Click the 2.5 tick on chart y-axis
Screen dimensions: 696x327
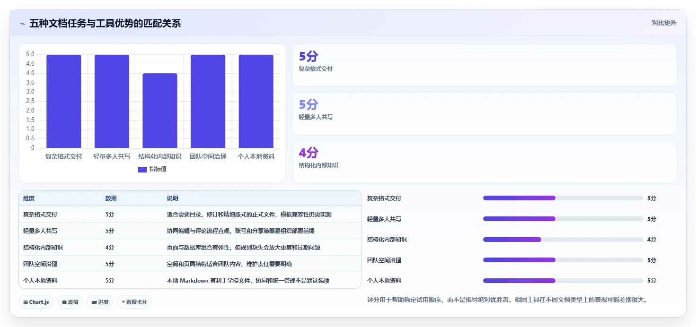click(30, 101)
